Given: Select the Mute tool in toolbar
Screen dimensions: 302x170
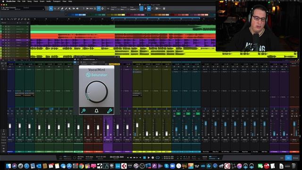Looking at the screenshot, I should 70,8.
